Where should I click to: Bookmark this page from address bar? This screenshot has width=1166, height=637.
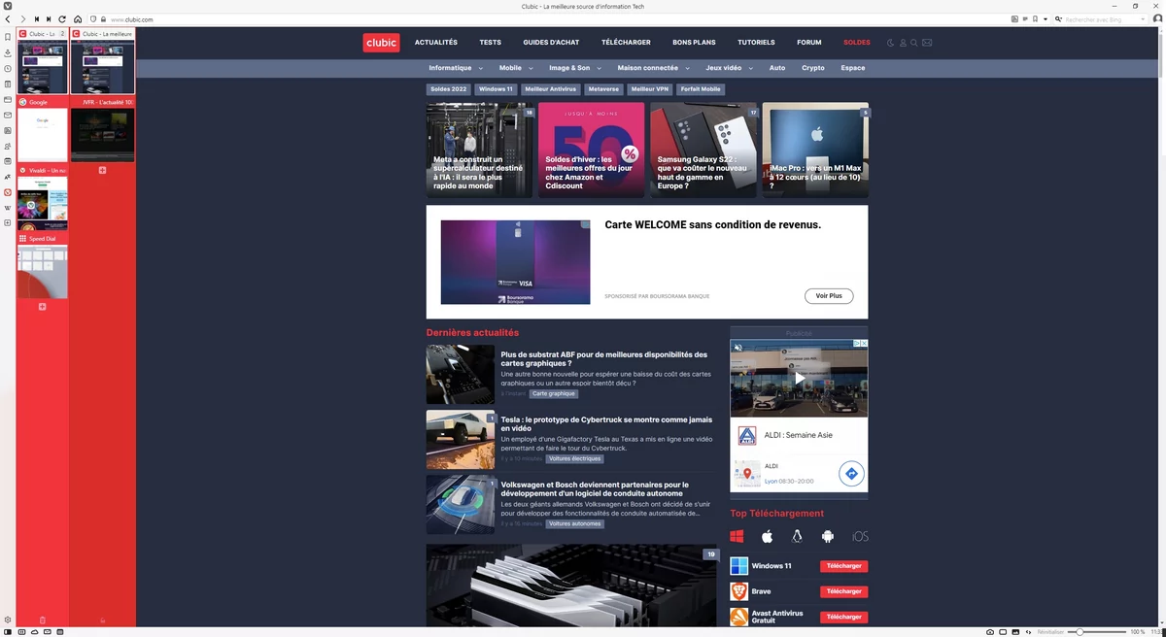pos(1035,19)
